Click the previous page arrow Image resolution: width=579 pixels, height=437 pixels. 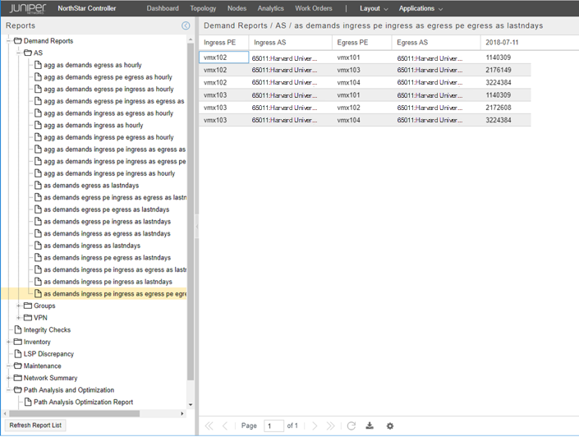(227, 425)
